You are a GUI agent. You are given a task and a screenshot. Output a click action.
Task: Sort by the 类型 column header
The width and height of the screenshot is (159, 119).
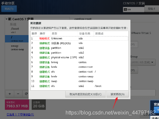coord(64,33)
